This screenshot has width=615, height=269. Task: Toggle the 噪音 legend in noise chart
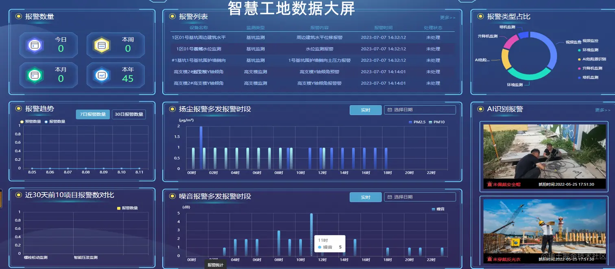coord(434,209)
